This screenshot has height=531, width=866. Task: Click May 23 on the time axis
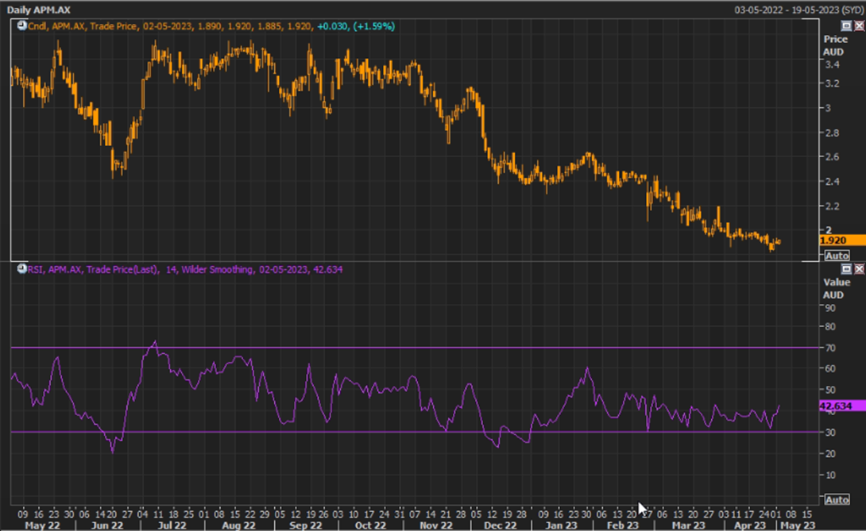[x=796, y=525]
